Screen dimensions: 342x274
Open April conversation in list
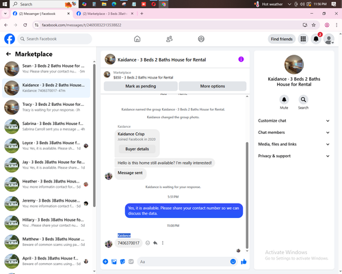[x=47, y=261]
